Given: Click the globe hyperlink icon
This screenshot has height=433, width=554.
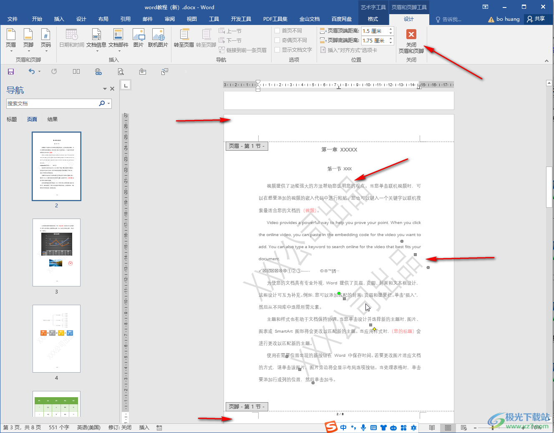Looking at the screenshot, I should [x=98, y=72].
